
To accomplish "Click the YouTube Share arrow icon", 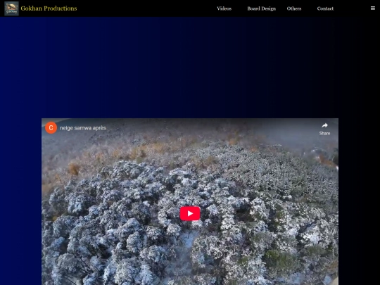I will 324,125.
